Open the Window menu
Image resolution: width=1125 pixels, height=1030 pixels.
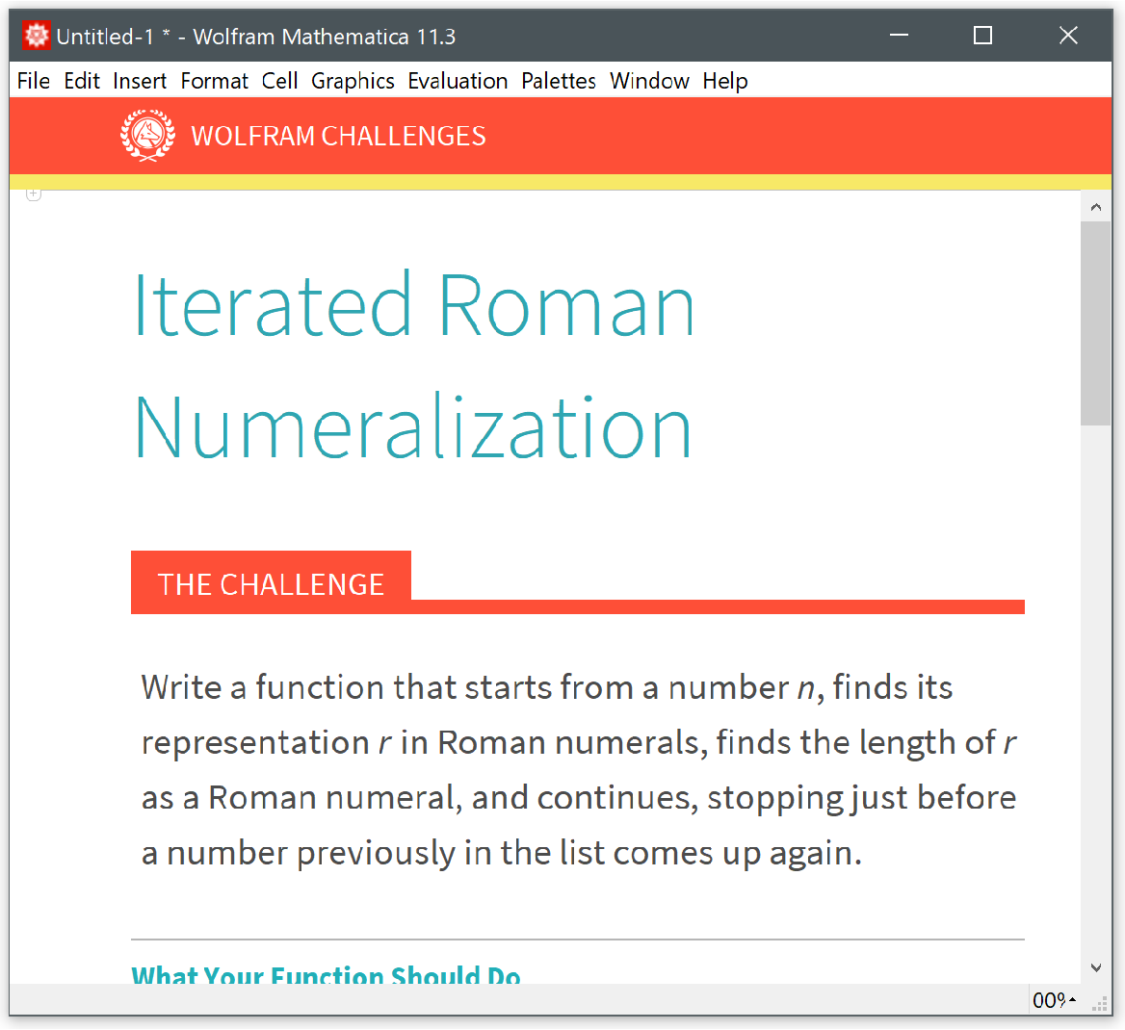[x=649, y=81]
